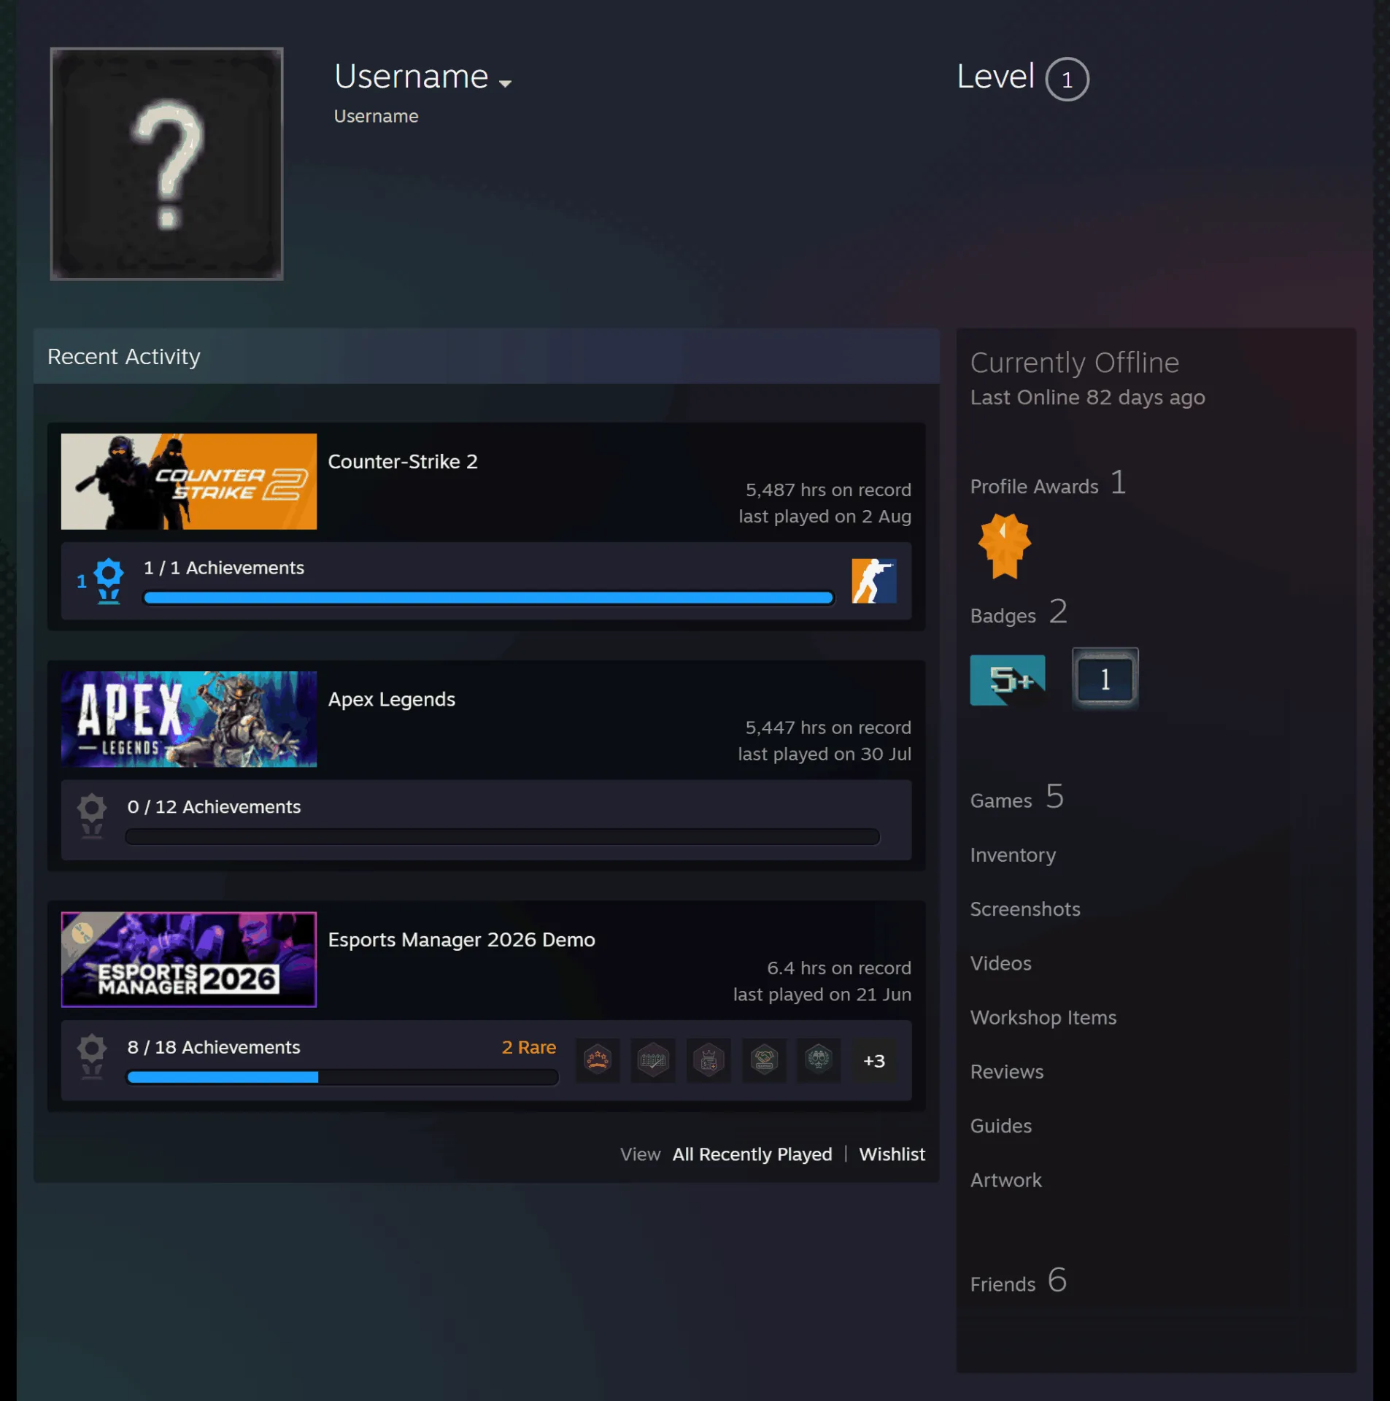1390x1401 pixels.
Task: Open the Inventory link
Action: 1013,855
